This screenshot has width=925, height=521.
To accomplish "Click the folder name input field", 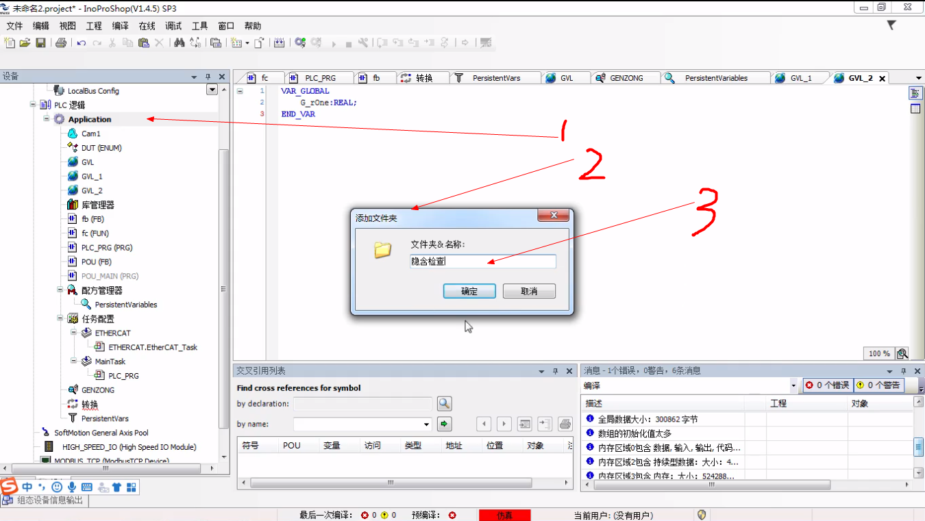I will click(483, 262).
